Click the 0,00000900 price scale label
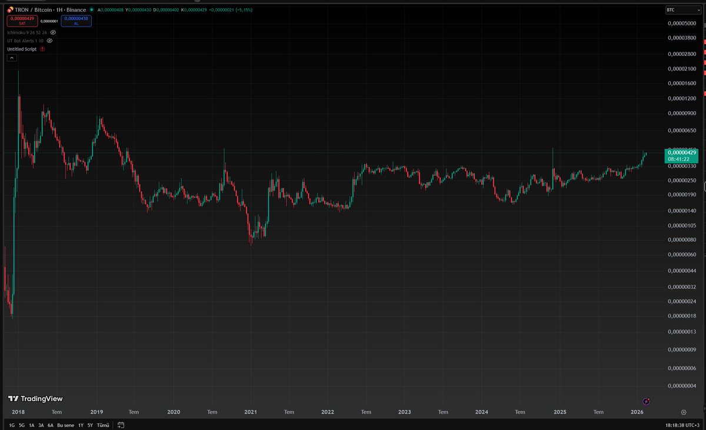This screenshot has width=706, height=430. (x=682, y=113)
